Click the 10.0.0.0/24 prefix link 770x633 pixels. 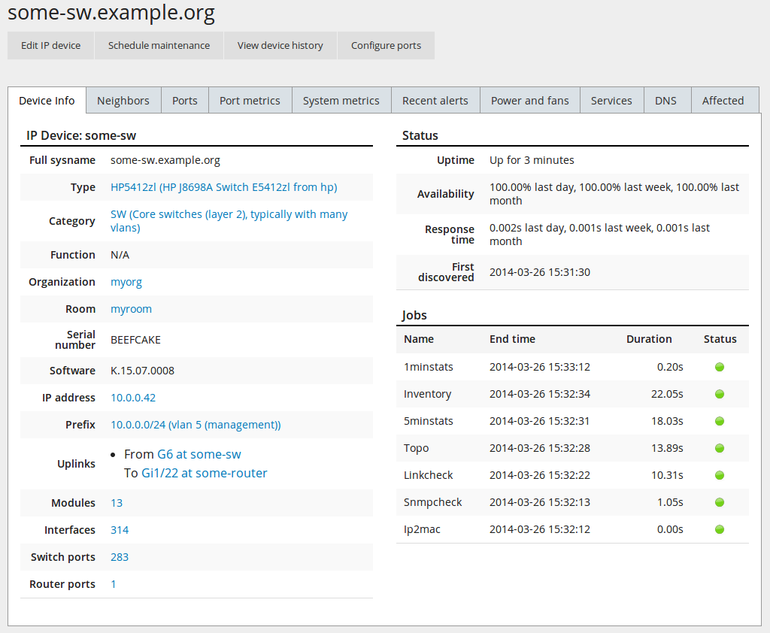pos(196,425)
